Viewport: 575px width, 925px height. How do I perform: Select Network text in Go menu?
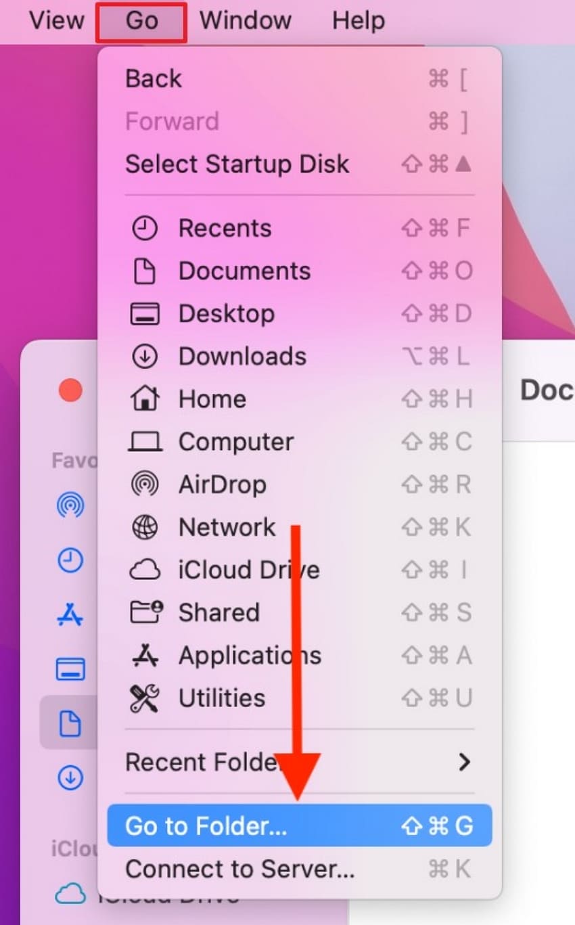click(227, 527)
